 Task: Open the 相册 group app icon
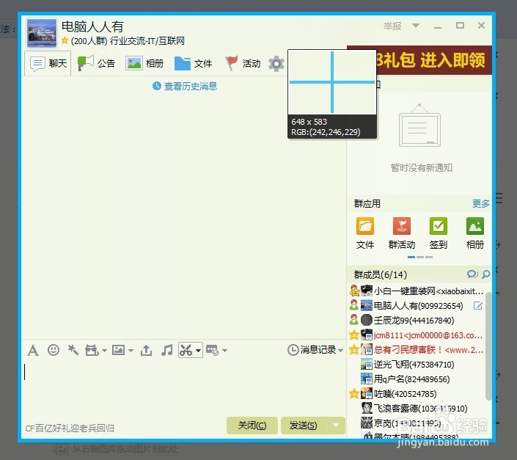coord(474,226)
